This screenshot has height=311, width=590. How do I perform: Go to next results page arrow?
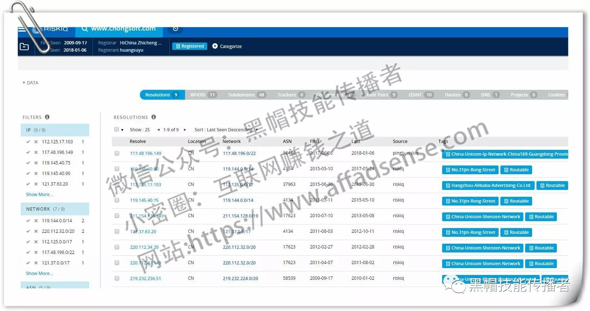coord(185,130)
